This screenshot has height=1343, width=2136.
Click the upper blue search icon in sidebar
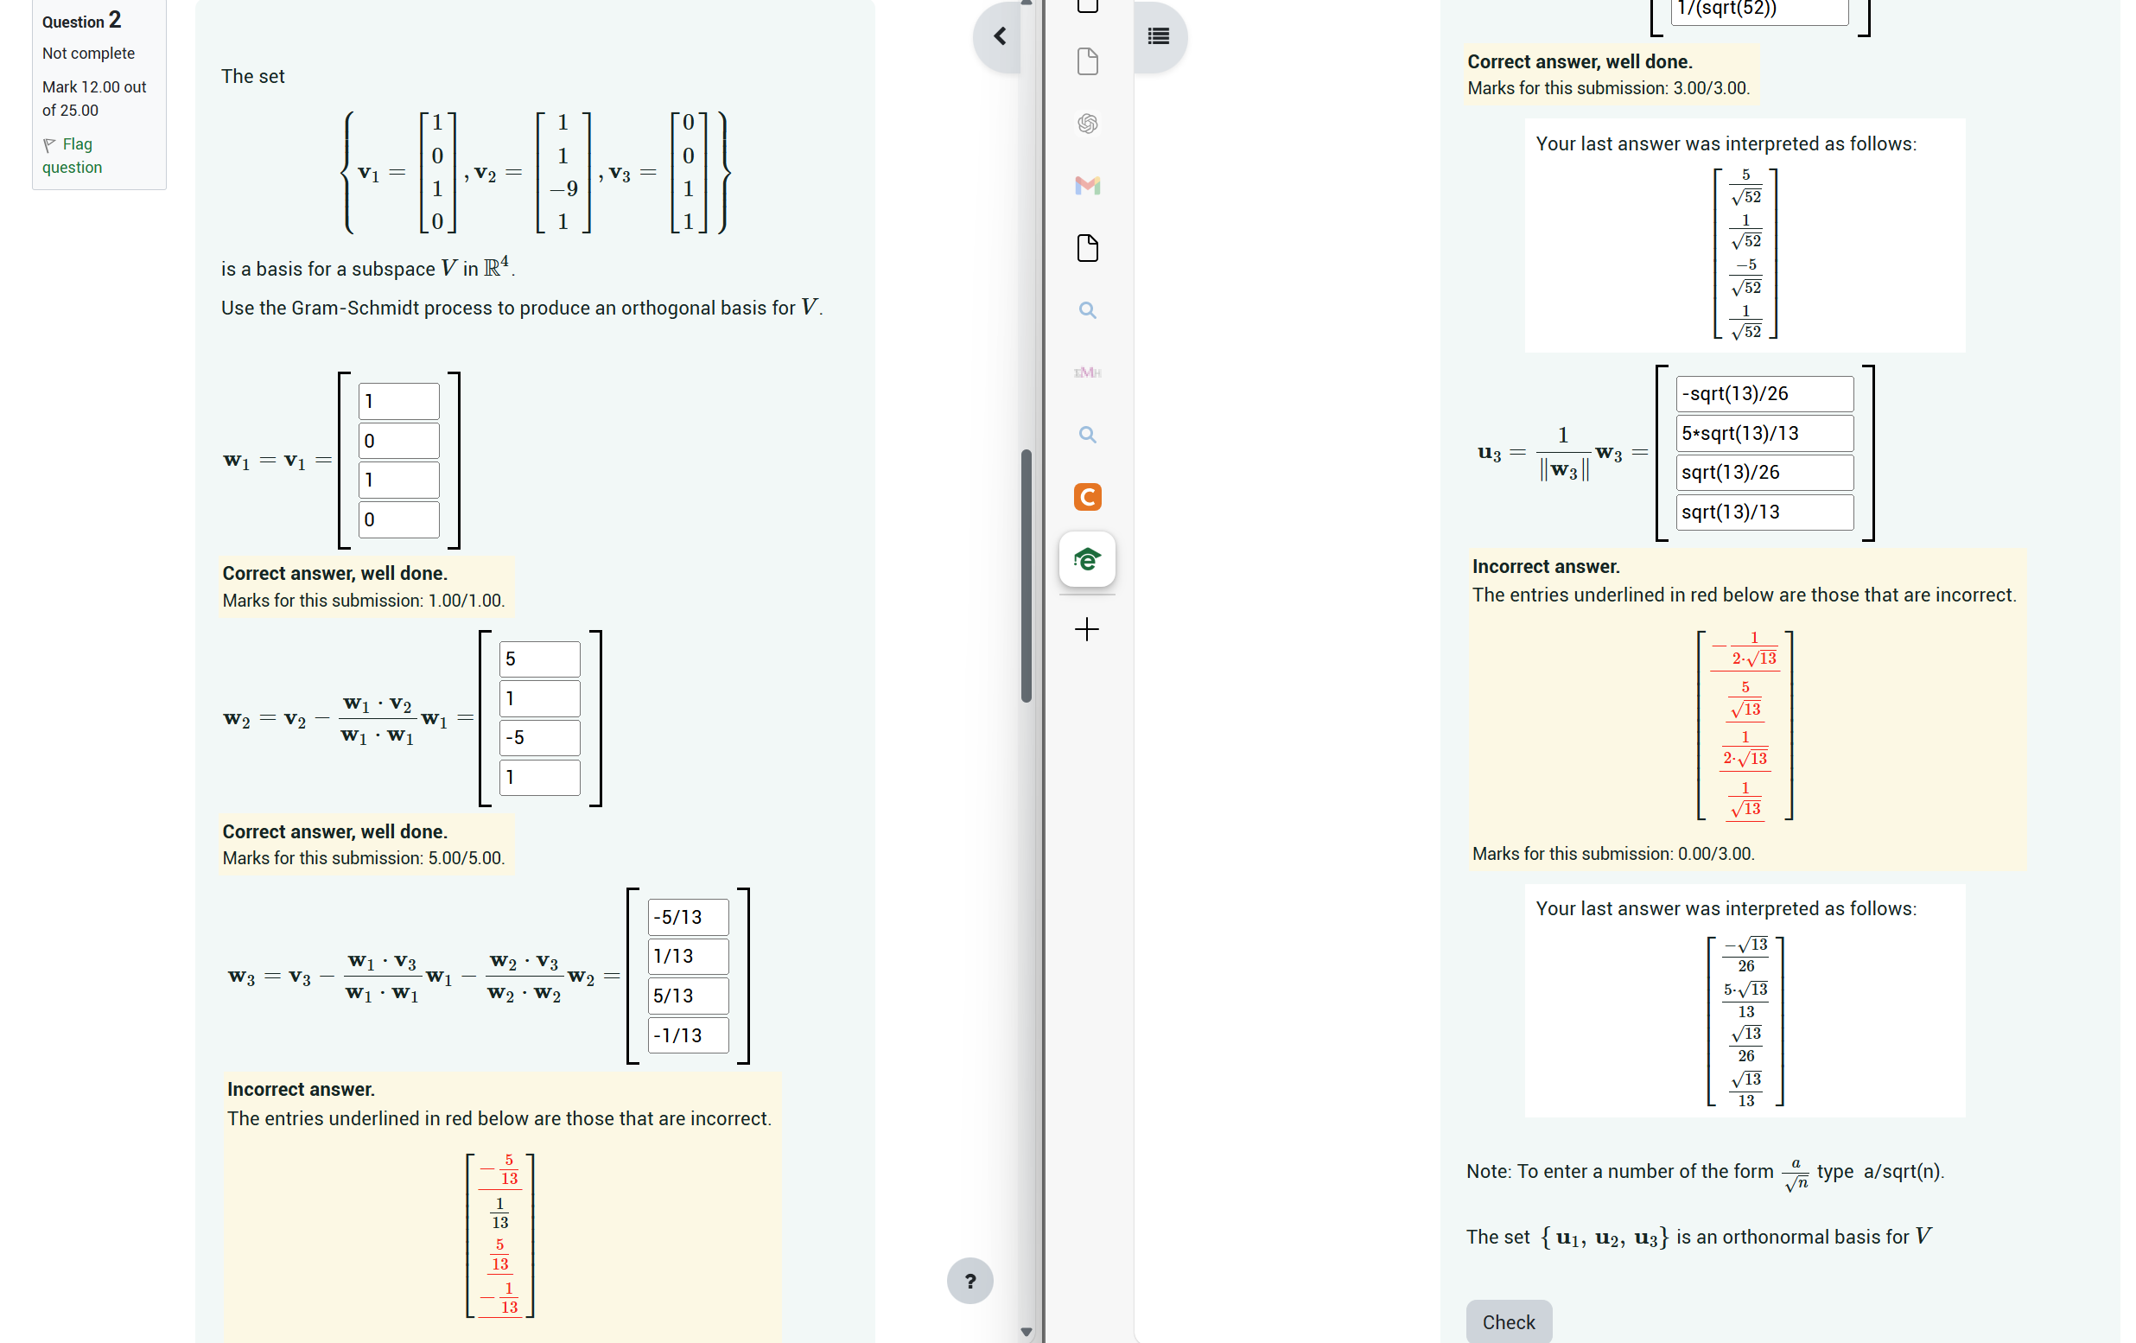(x=1088, y=310)
